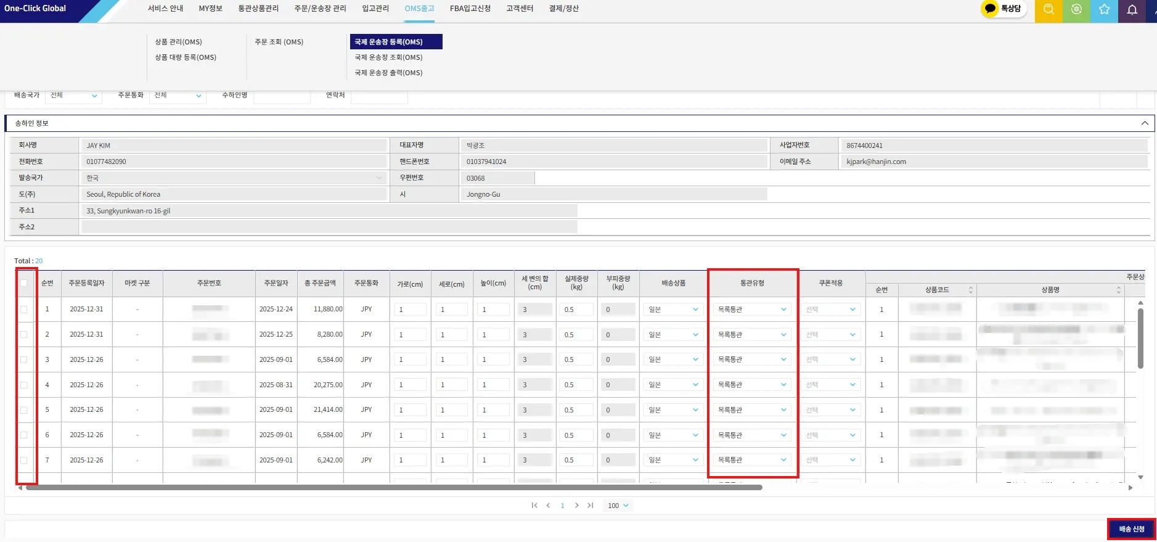Click the order date 2025-12-25 cell

click(276, 334)
